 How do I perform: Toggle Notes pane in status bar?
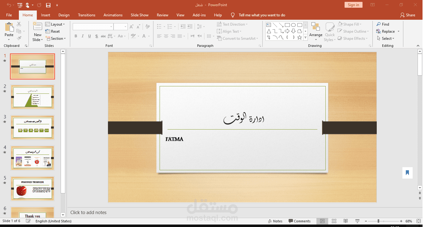(x=275, y=221)
